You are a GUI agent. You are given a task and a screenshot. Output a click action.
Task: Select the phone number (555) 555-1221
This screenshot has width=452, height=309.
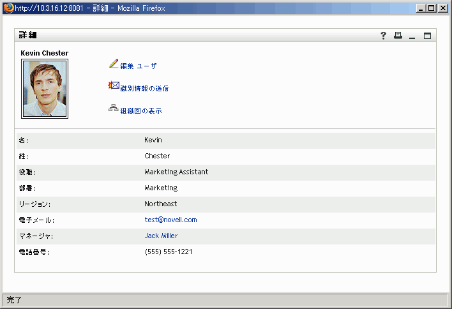[169, 252]
